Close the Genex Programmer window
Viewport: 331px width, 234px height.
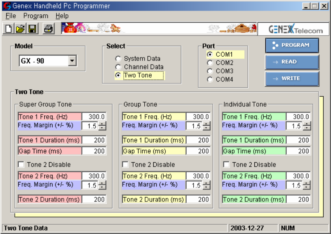324,6
